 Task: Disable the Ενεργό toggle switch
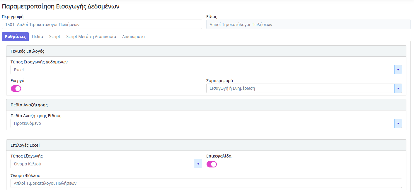coord(16,89)
